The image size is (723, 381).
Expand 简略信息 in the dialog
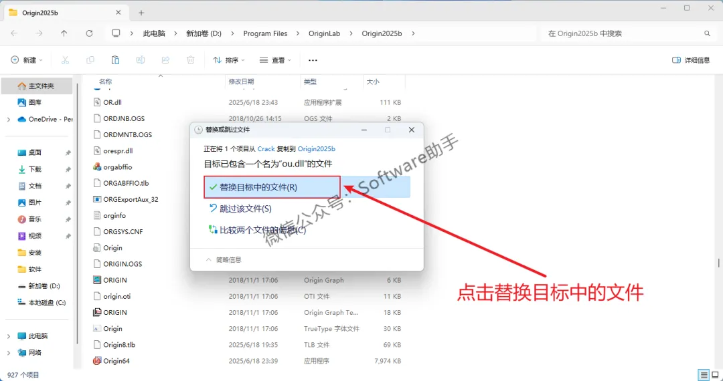coord(223,260)
